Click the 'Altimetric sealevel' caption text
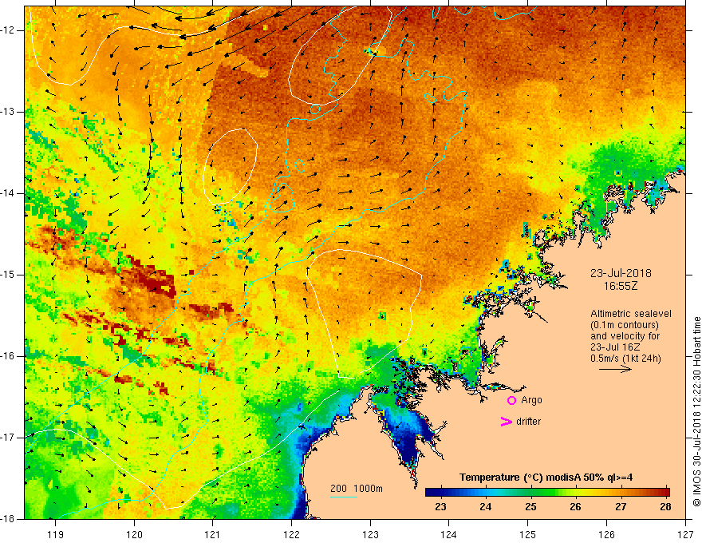 pos(631,314)
